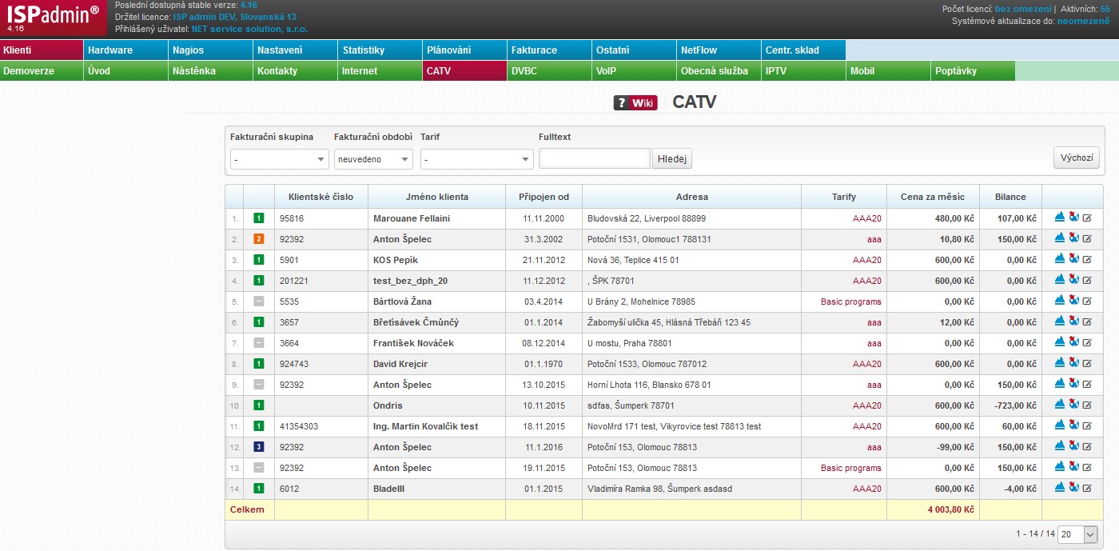1119x551 pixels.
Task: Expand the Tarif filter dropdown
Action: 477,159
